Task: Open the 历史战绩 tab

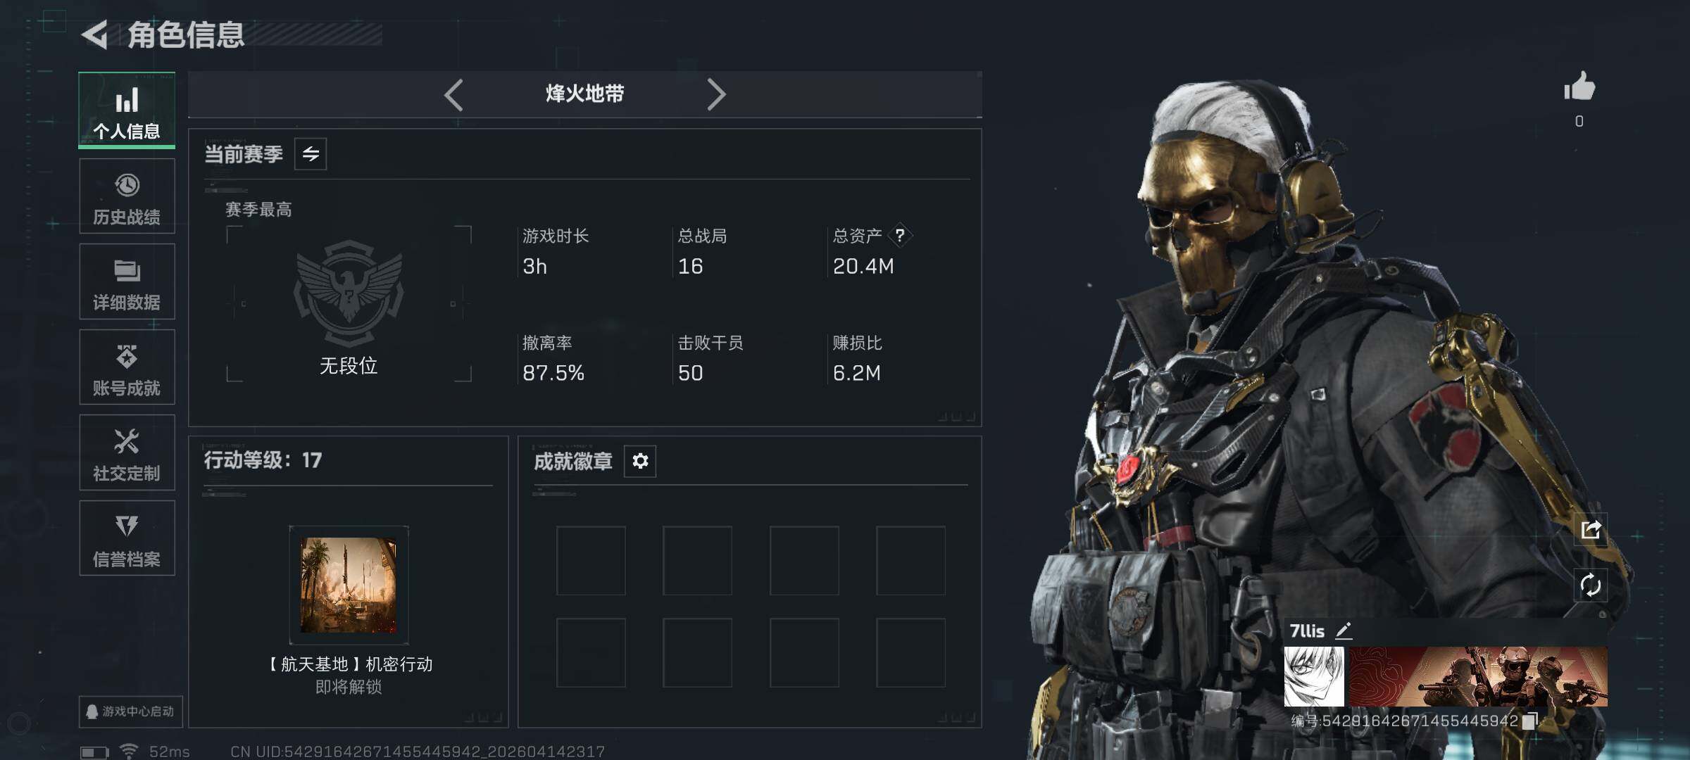Action: pyautogui.click(x=127, y=196)
